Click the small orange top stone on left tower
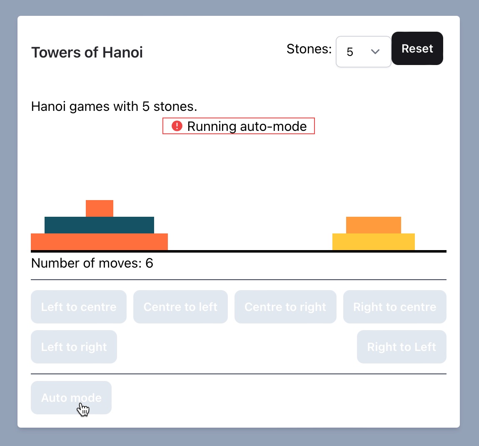Screen dimensions: 479x446 [x=100, y=208]
